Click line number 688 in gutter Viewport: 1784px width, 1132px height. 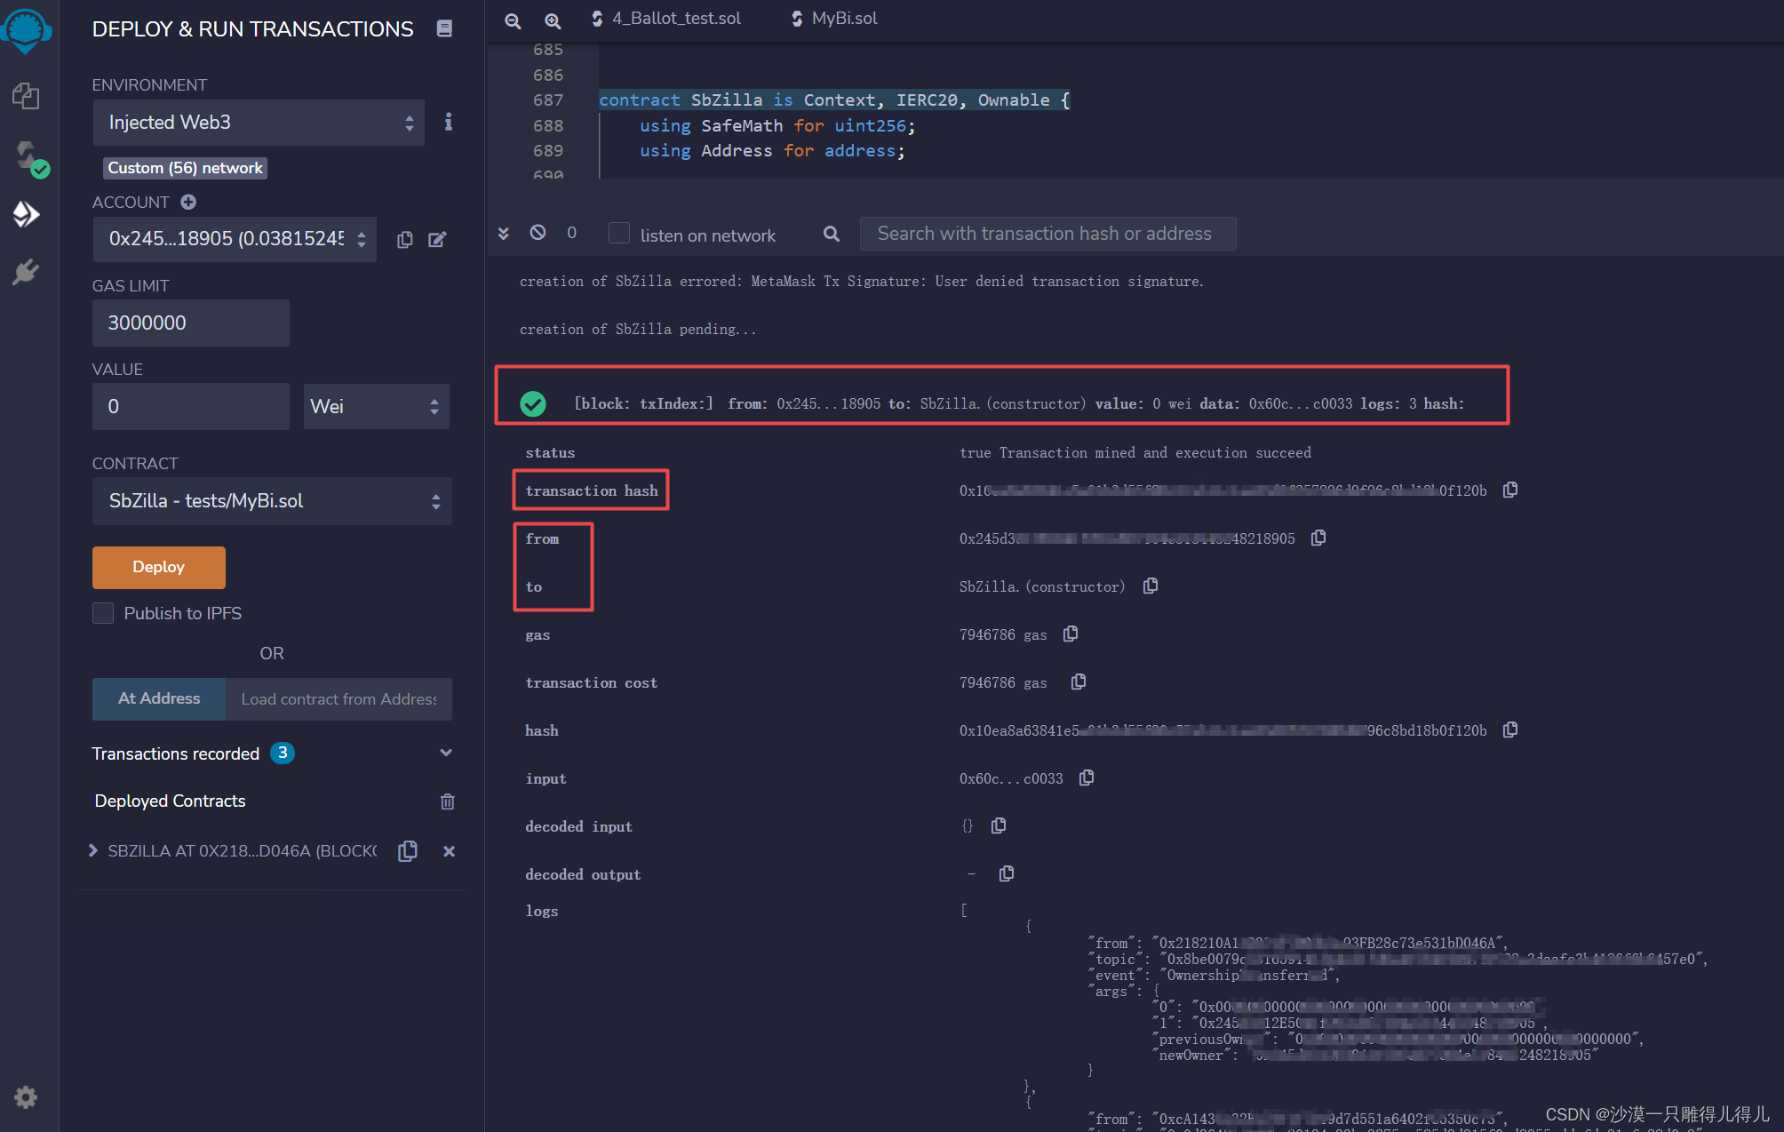(547, 126)
